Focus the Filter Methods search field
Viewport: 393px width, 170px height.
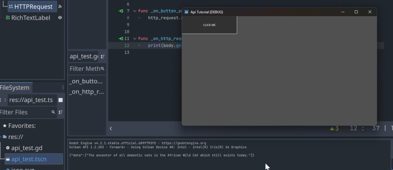tap(87, 69)
